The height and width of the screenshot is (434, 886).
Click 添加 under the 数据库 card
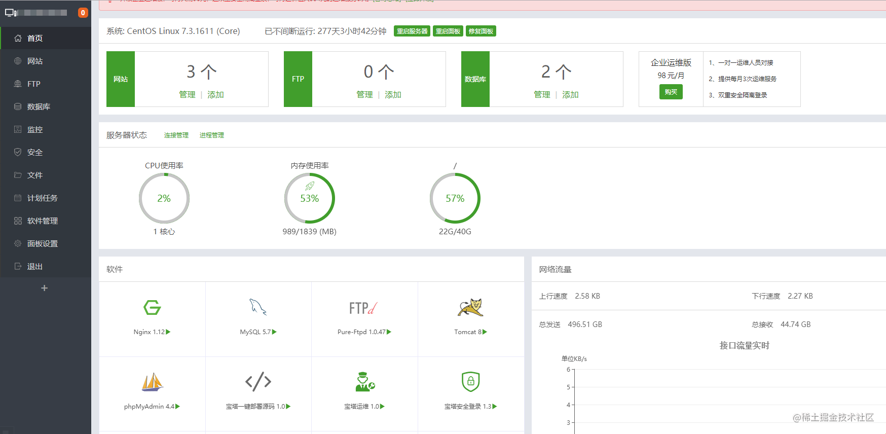pos(570,94)
